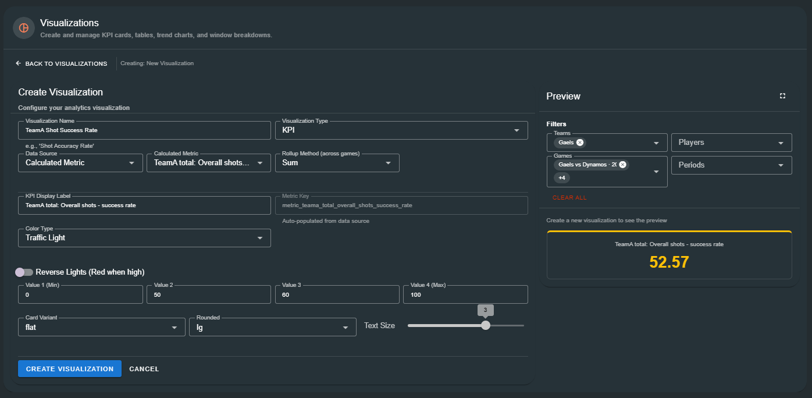The height and width of the screenshot is (398, 812).
Task: Remove the Gaels vs Dynamos game chip
Action: pos(622,165)
